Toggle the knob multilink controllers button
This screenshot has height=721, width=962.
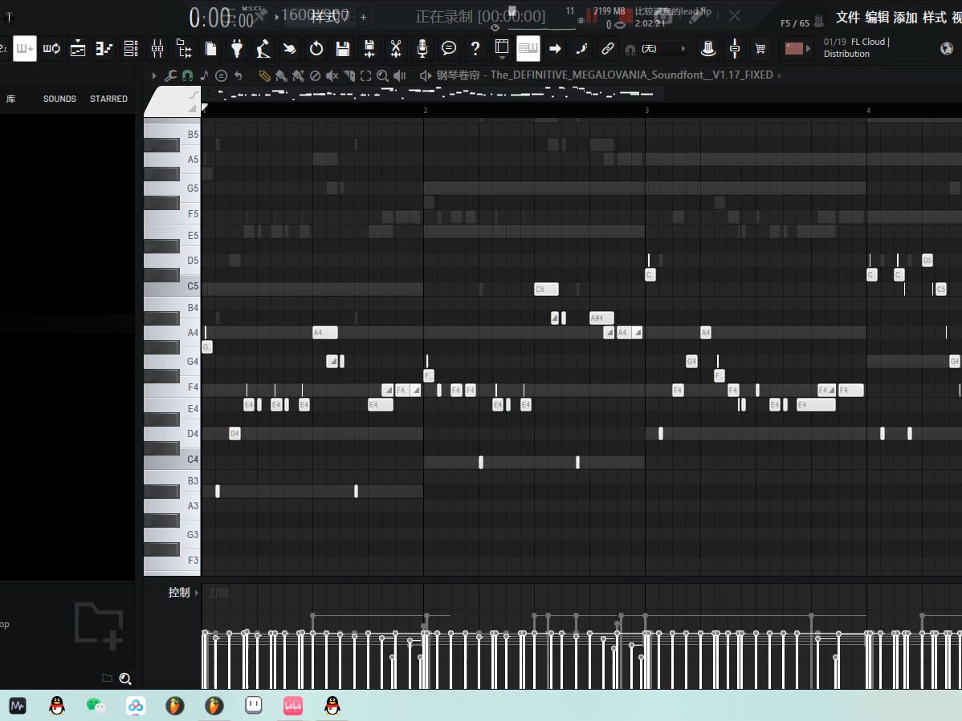coord(708,48)
